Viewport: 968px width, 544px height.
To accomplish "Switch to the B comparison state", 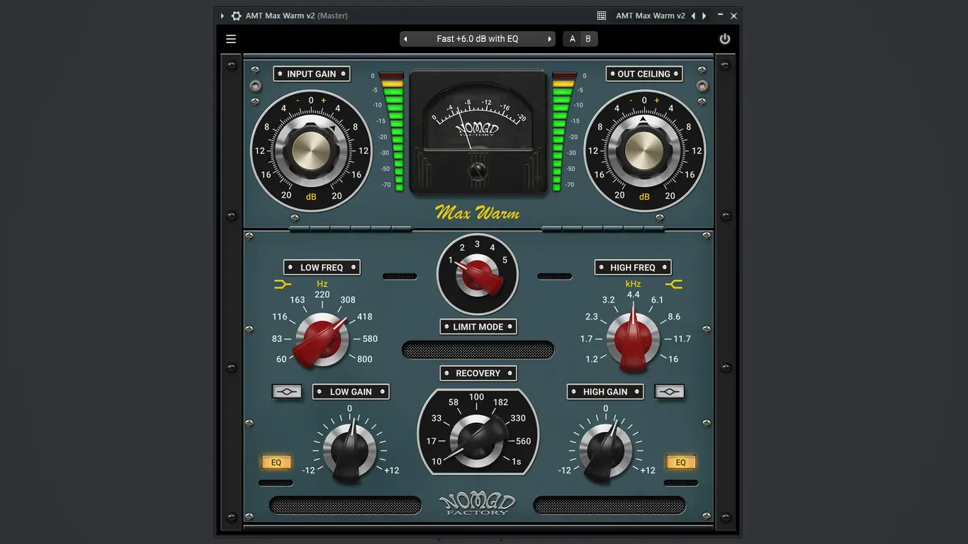I will click(588, 39).
